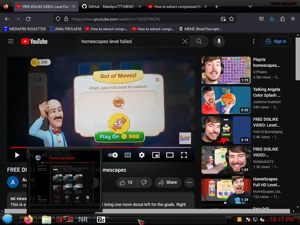300x225 pixels.
Task: Share this video
Action: pos(168,182)
